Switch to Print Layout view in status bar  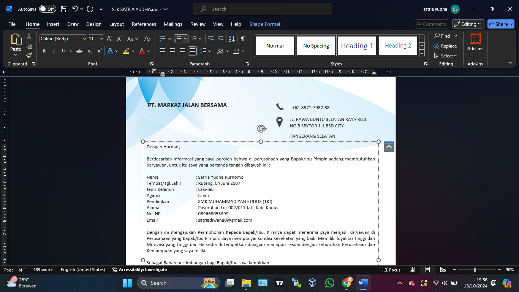point(427,270)
